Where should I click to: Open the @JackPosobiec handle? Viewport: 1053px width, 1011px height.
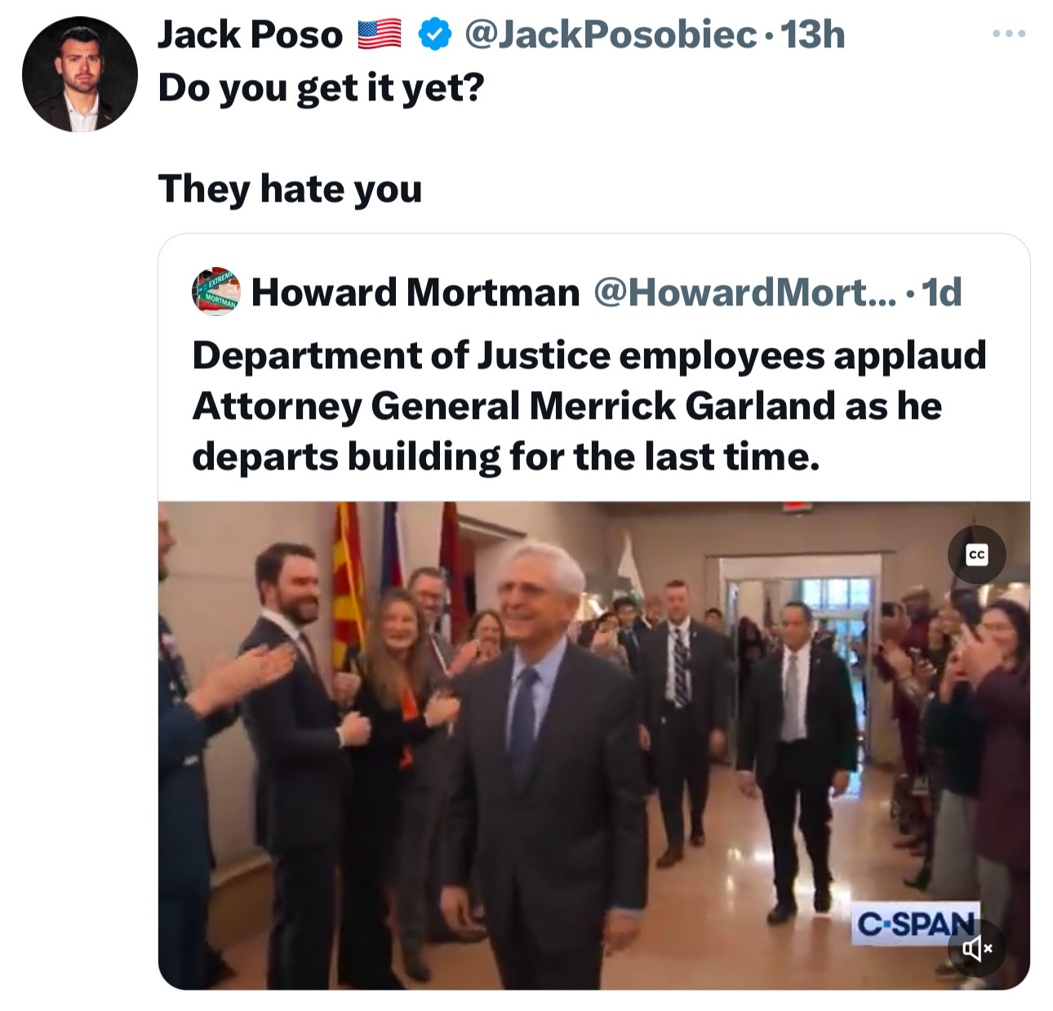click(x=610, y=34)
